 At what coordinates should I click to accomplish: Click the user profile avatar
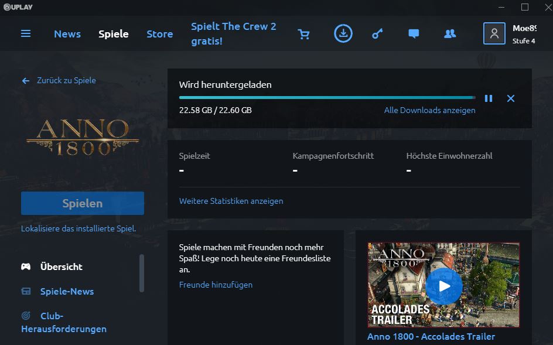(x=494, y=33)
